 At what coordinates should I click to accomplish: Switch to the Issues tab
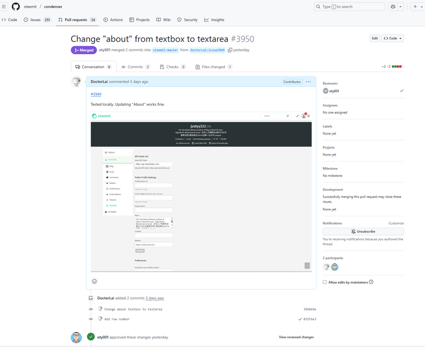[37, 20]
